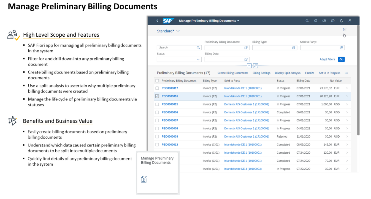Click the main Search input field
371x199 pixels.
[x=177, y=48]
